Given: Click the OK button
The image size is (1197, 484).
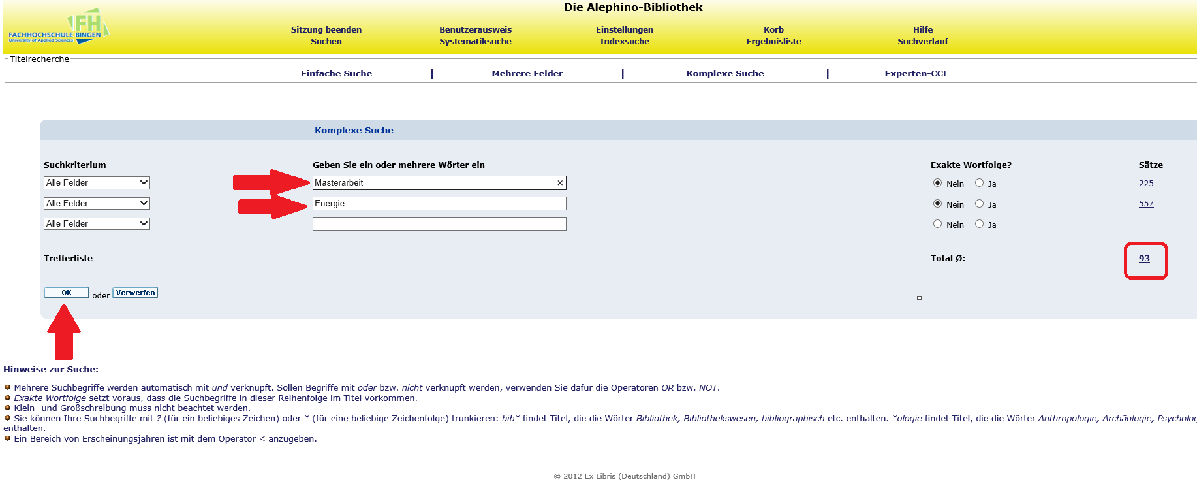Looking at the screenshot, I should click(x=67, y=293).
